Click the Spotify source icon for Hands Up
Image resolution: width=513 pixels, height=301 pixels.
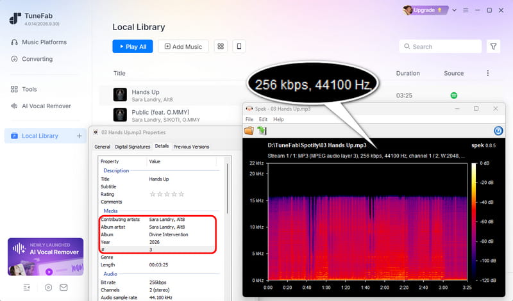point(454,95)
